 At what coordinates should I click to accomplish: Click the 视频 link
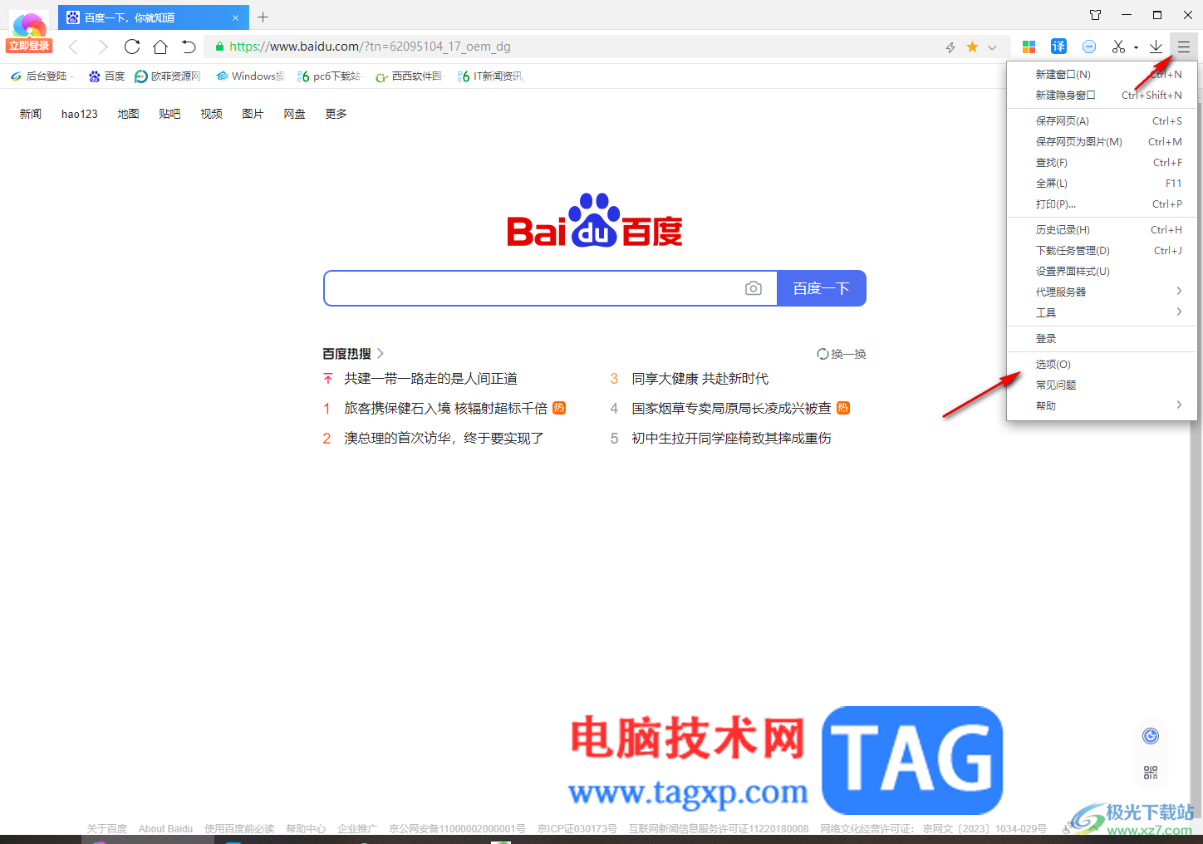pyautogui.click(x=211, y=114)
